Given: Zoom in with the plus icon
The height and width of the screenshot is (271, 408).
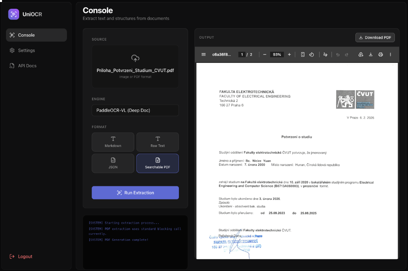Looking at the screenshot, I should pos(289,55).
